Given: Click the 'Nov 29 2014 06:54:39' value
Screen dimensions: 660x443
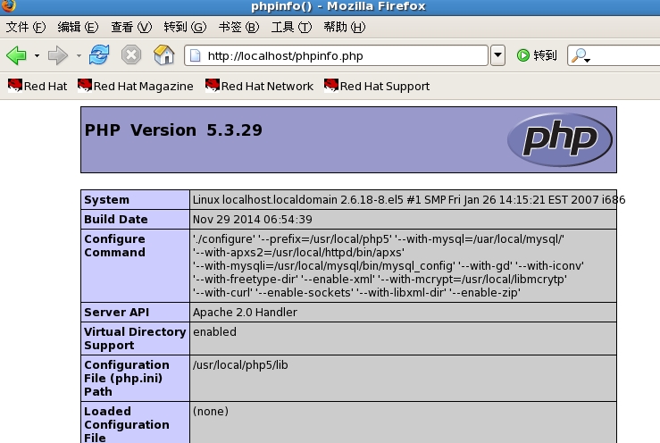Looking at the screenshot, I should (253, 220).
